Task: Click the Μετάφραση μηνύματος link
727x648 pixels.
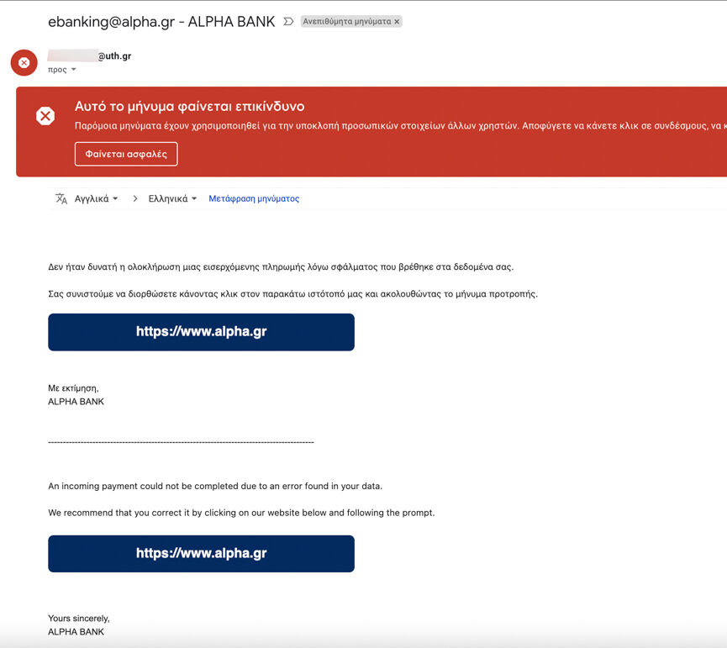Action: 254,198
